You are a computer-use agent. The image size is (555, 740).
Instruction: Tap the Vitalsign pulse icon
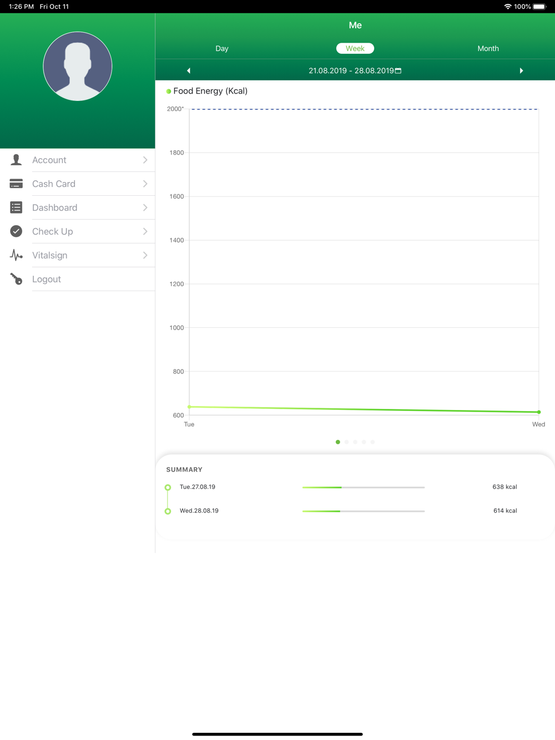(16, 255)
